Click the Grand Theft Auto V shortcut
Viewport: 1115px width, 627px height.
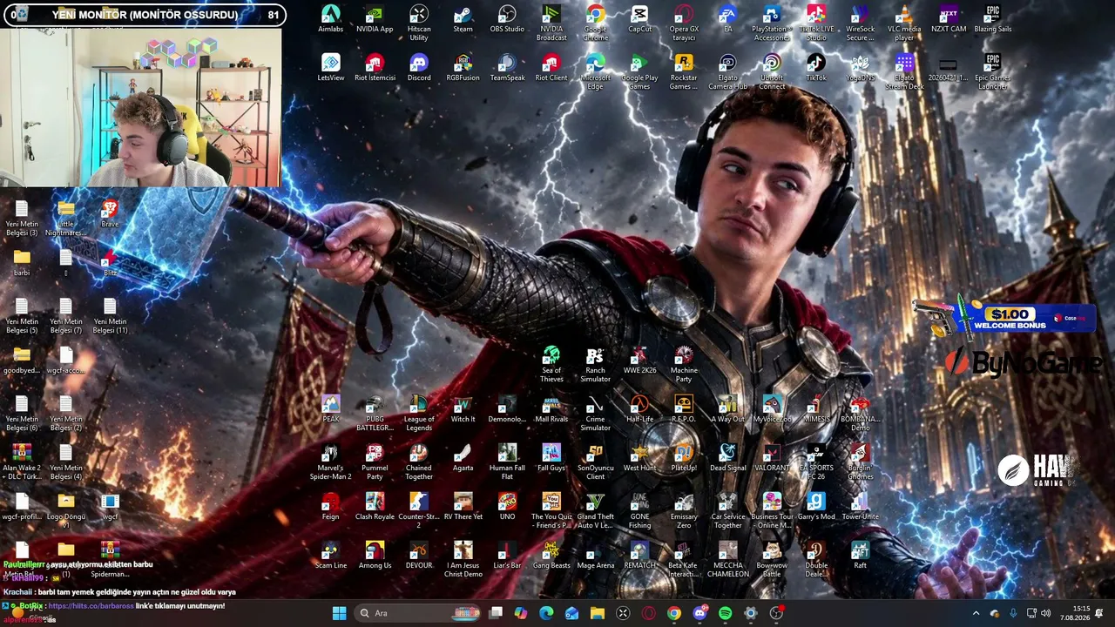(596, 511)
